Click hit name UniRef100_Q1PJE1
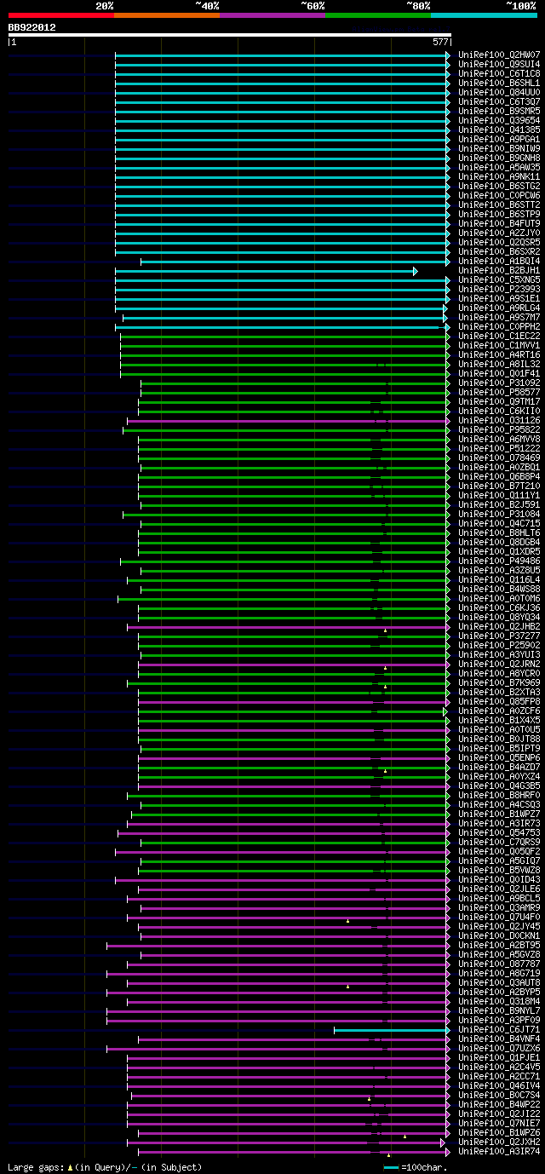545x1174 pixels. [x=499, y=1057]
